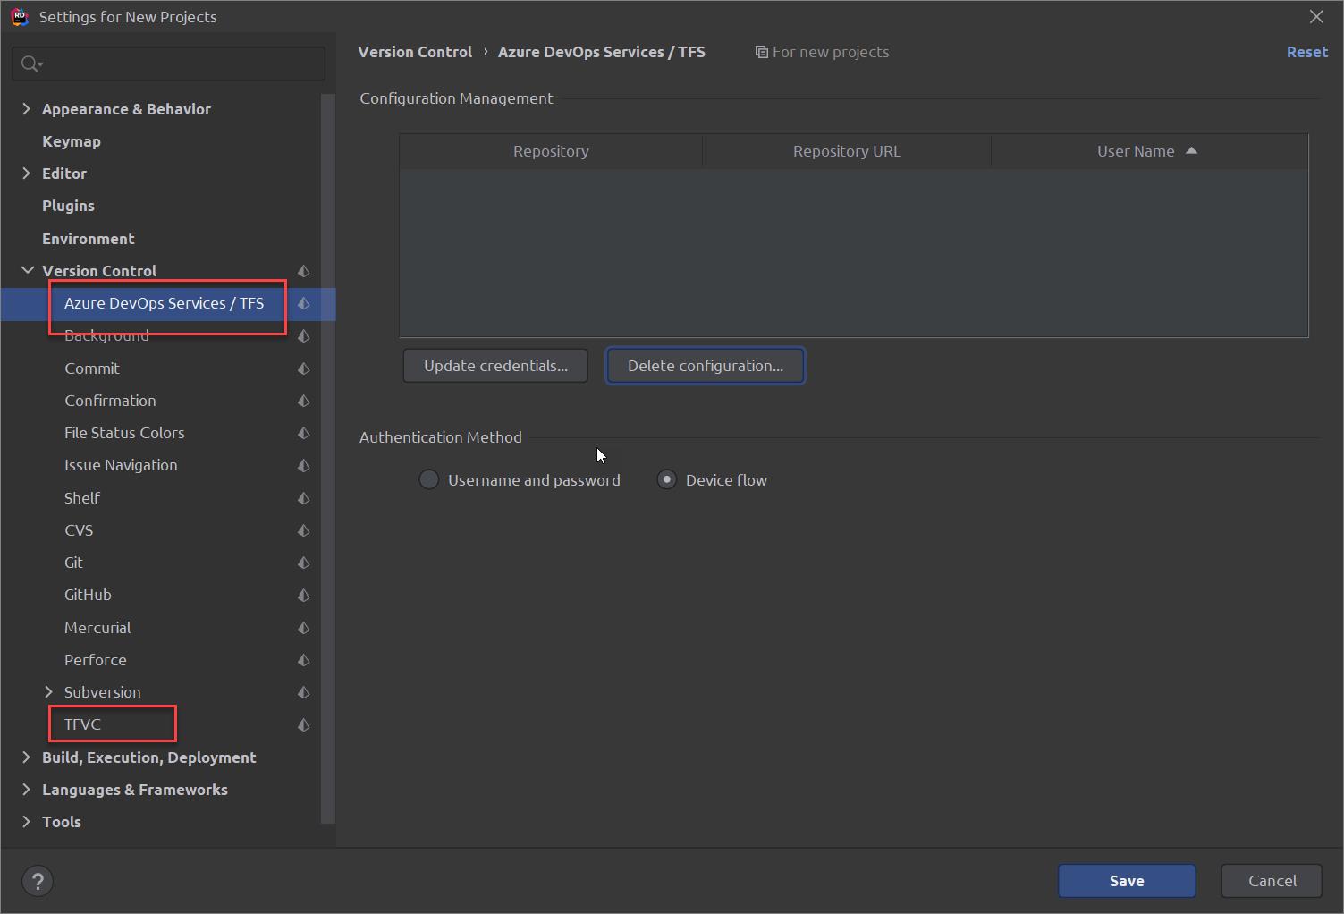
Task: Open the Keymap settings page
Action: coord(72,141)
